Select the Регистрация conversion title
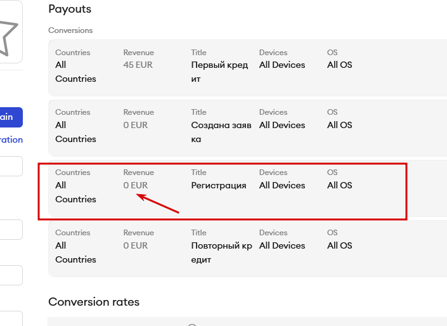Screen dimensions: 447x326 pyautogui.click(x=219, y=185)
